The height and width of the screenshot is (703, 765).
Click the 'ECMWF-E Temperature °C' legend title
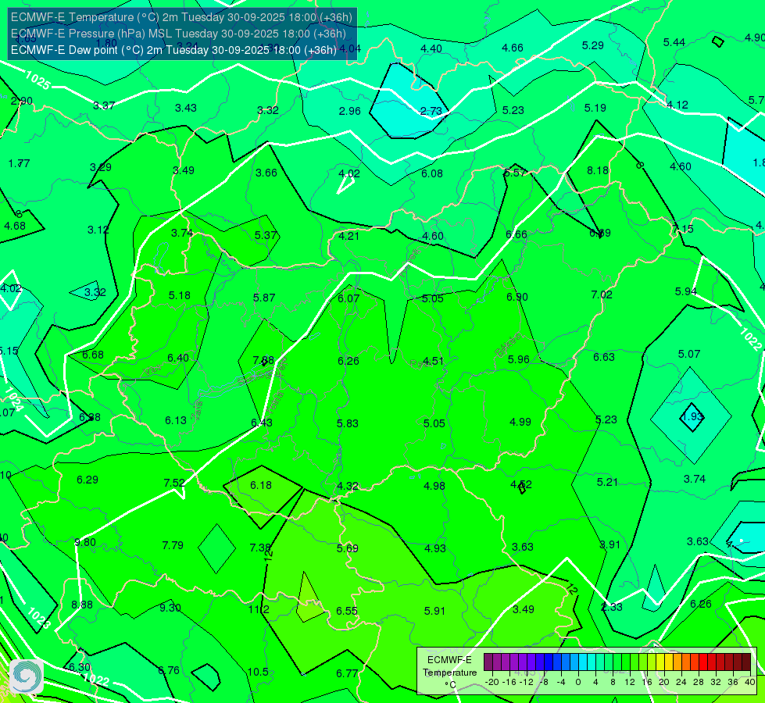click(x=449, y=673)
